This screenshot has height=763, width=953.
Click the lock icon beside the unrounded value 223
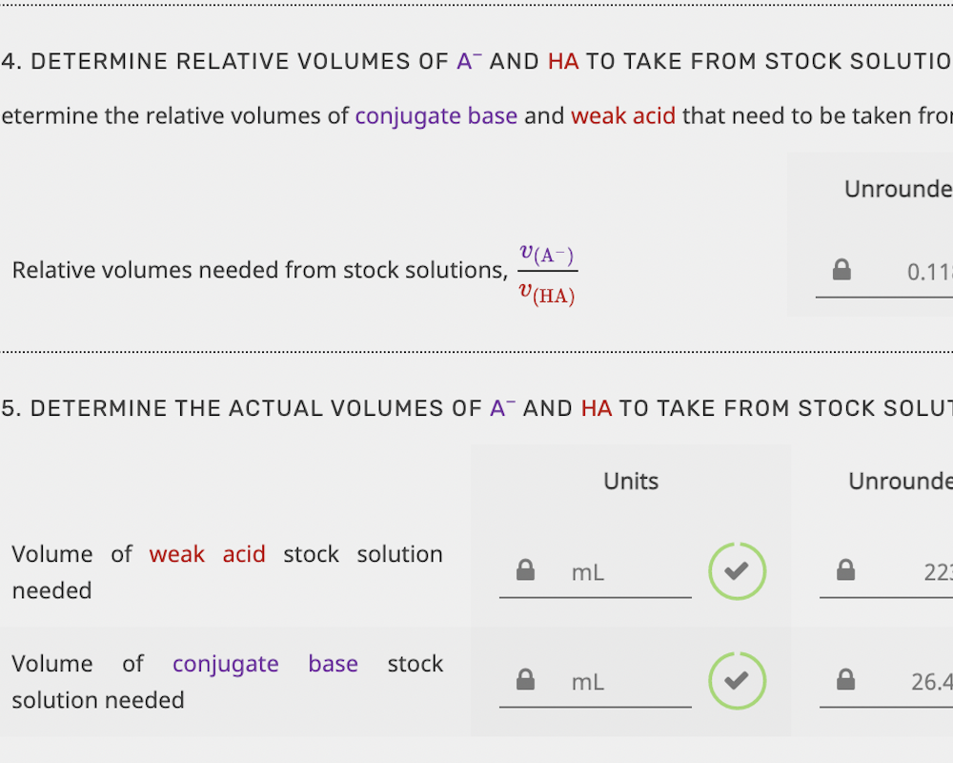(x=844, y=570)
